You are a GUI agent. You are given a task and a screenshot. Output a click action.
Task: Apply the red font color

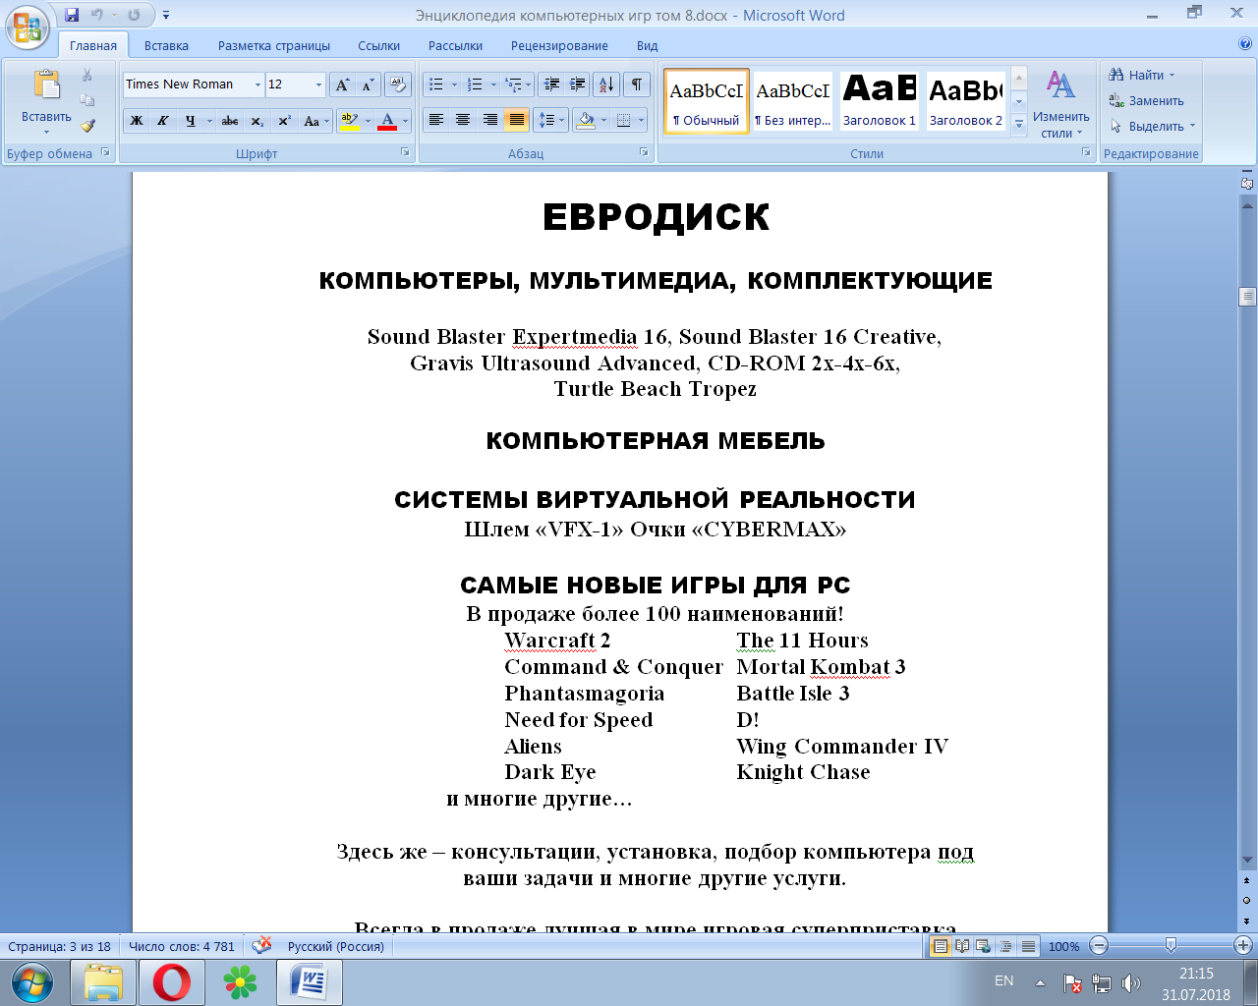coord(388,121)
